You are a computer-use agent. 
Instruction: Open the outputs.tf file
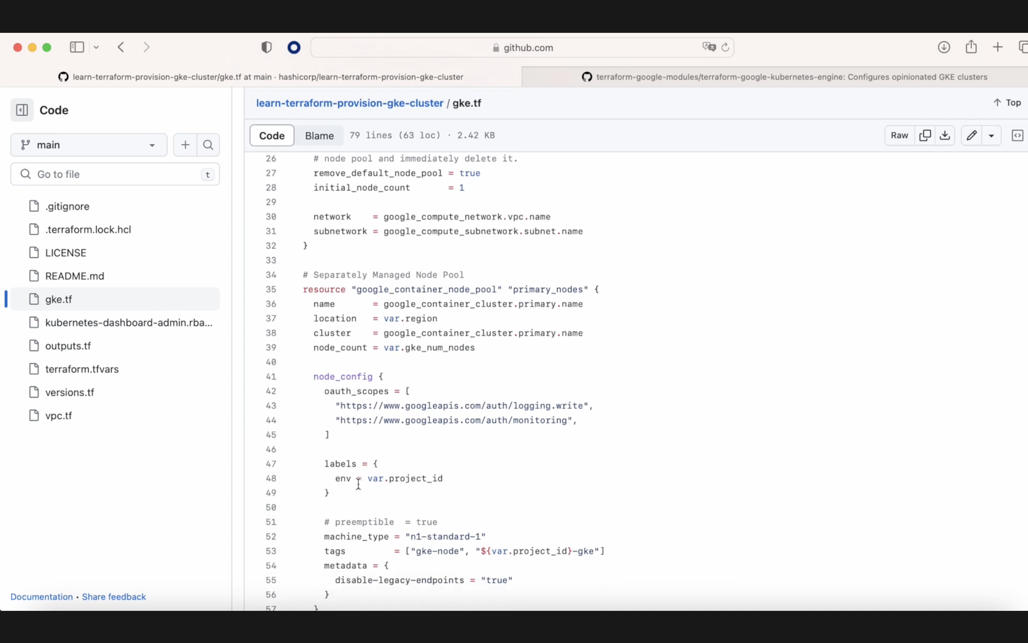pos(115,345)
